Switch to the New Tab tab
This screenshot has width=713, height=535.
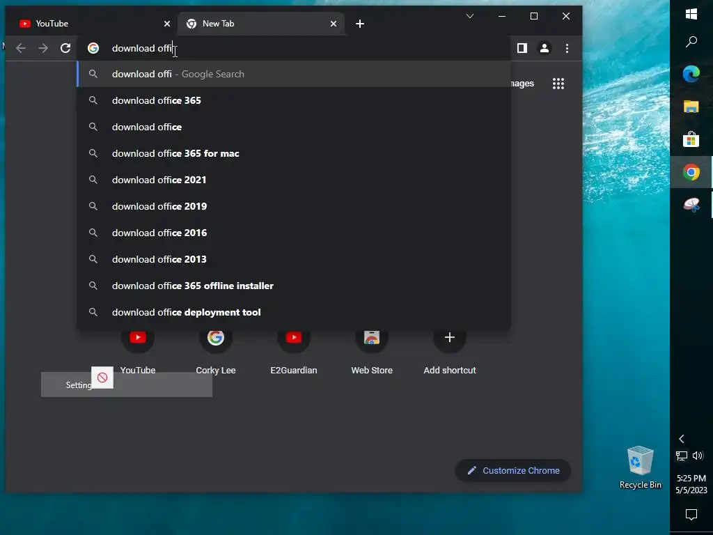[260, 24]
